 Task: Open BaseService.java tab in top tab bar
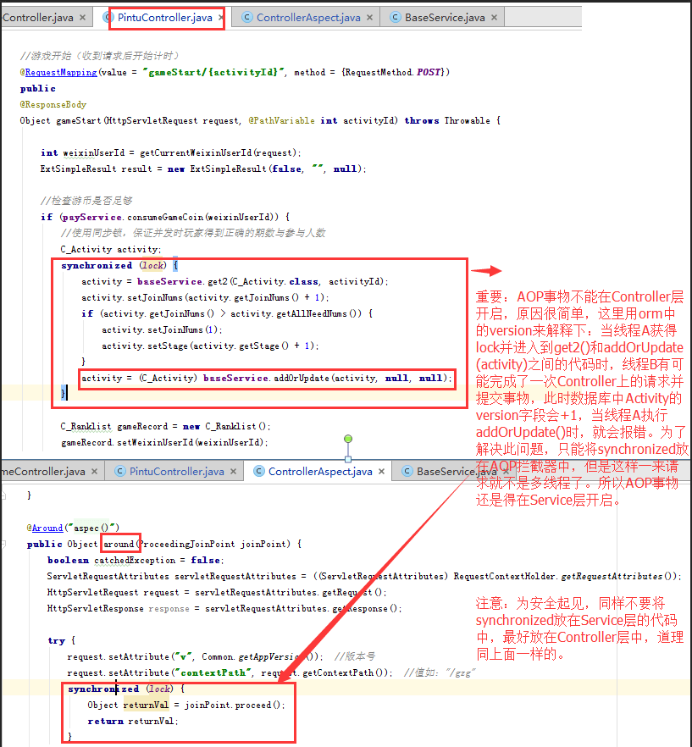(445, 18)
